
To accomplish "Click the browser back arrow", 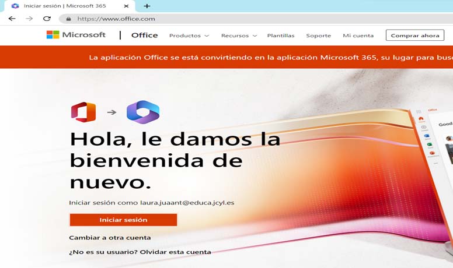I will 12,19.
